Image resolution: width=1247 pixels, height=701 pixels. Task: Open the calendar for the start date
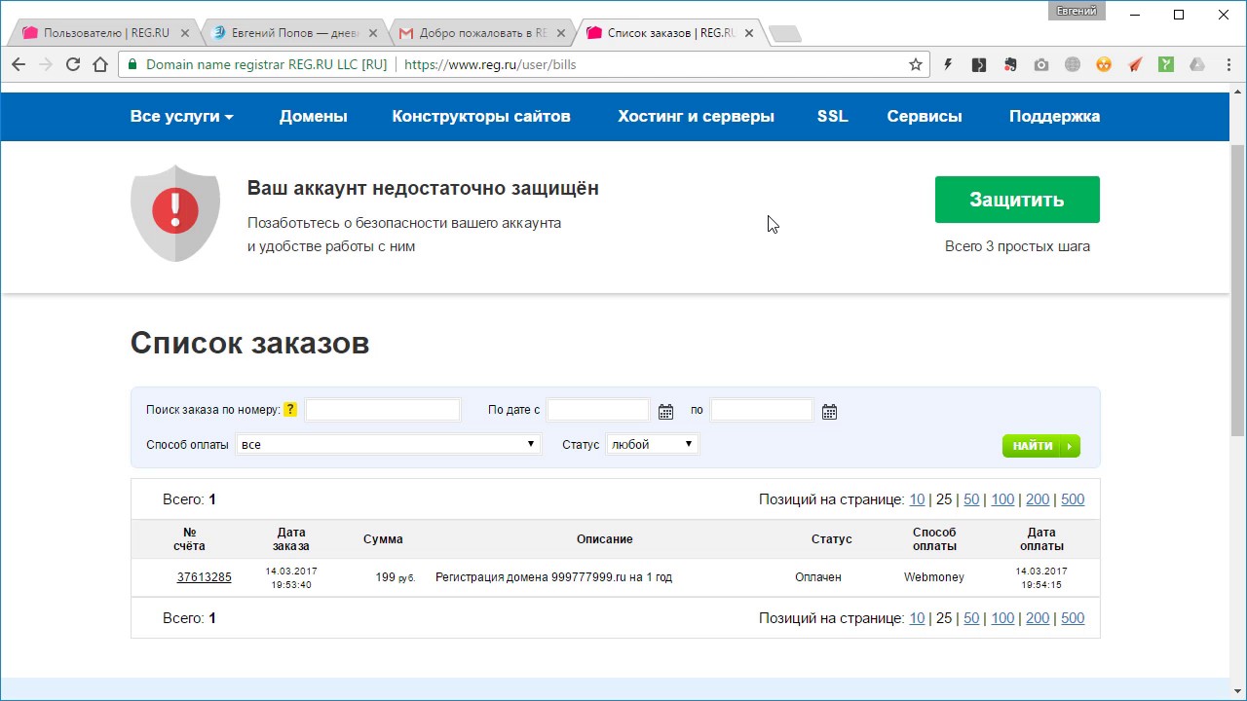[x=665, y=412]
